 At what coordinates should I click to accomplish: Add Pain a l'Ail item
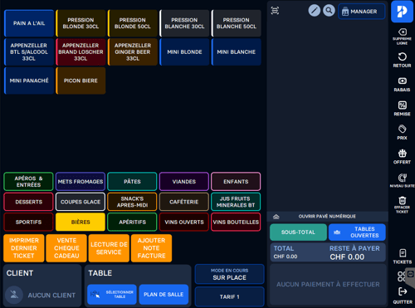coord(29,23)
